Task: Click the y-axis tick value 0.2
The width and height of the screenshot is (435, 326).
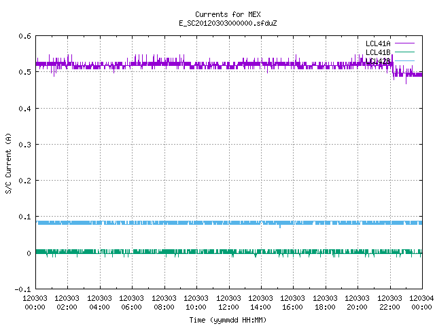Action: click(x=24, y=181)
